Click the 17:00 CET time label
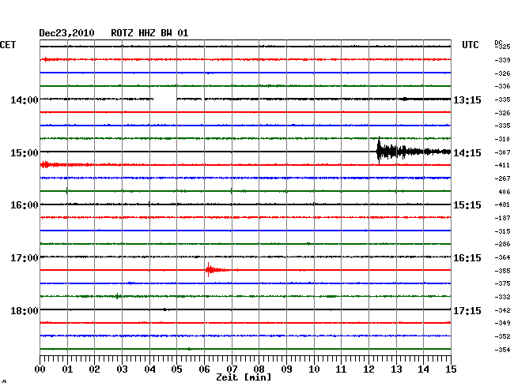Screen dimensions: 514x390 25,258
